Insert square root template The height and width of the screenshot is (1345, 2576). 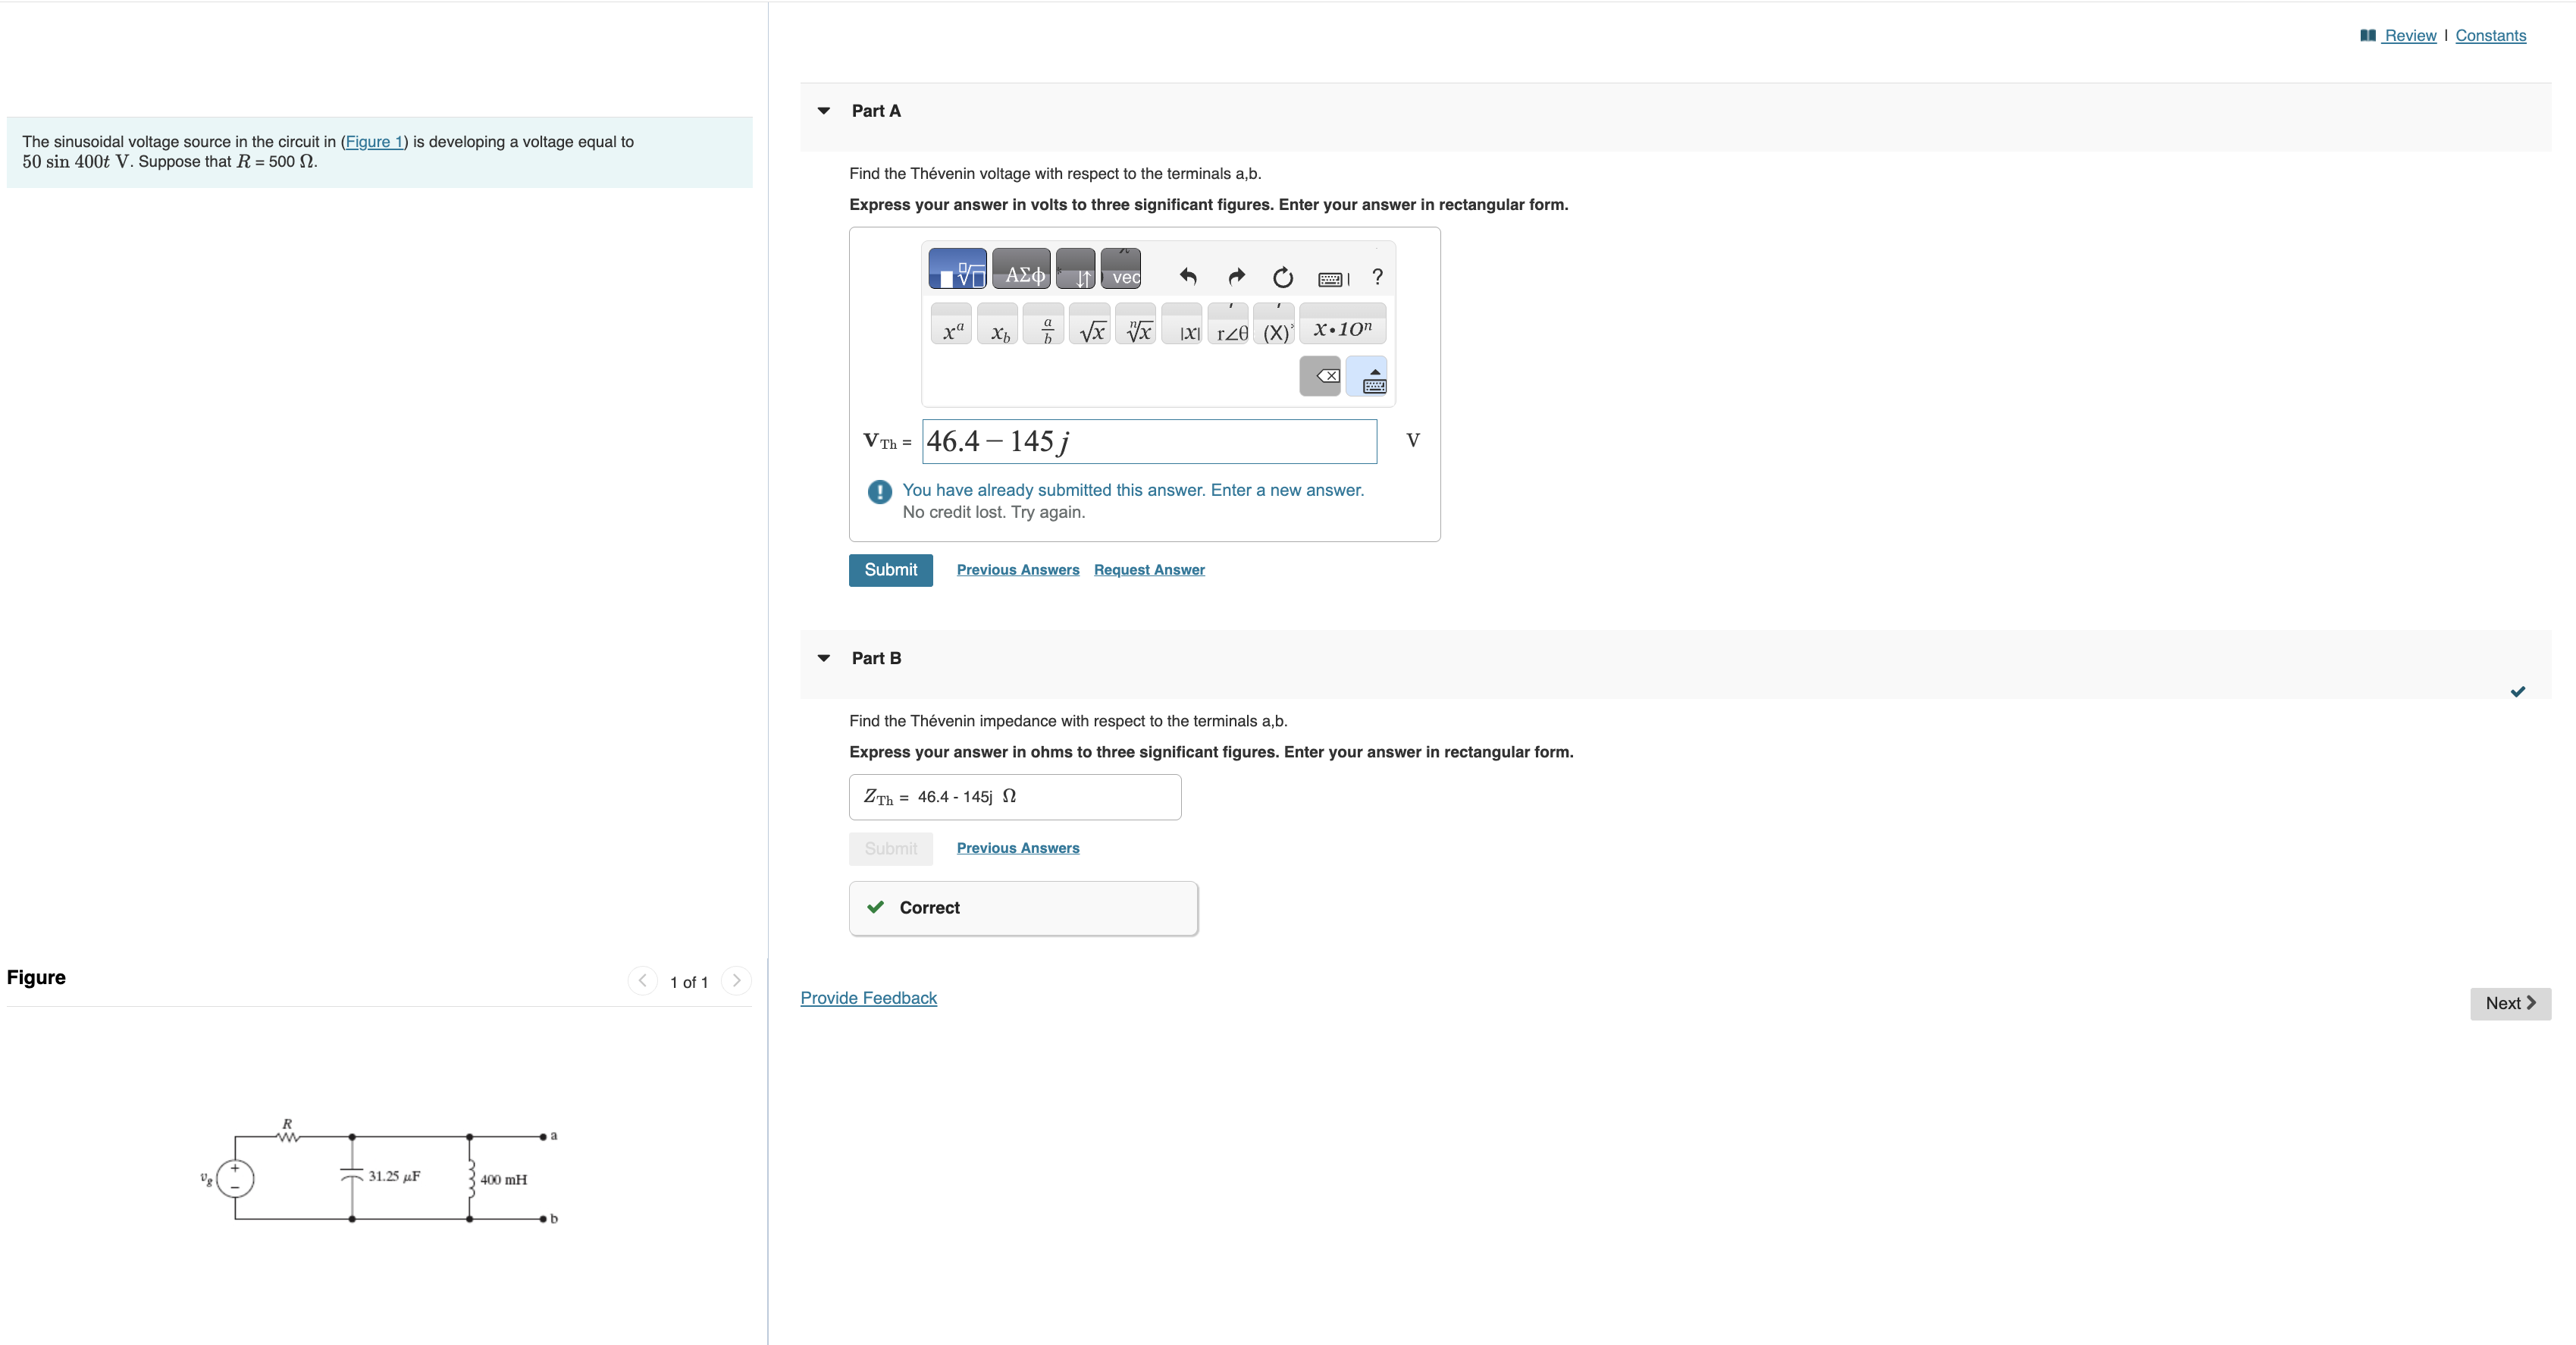[x=1090, y=324]
